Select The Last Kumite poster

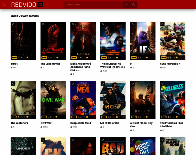(53, 41)
